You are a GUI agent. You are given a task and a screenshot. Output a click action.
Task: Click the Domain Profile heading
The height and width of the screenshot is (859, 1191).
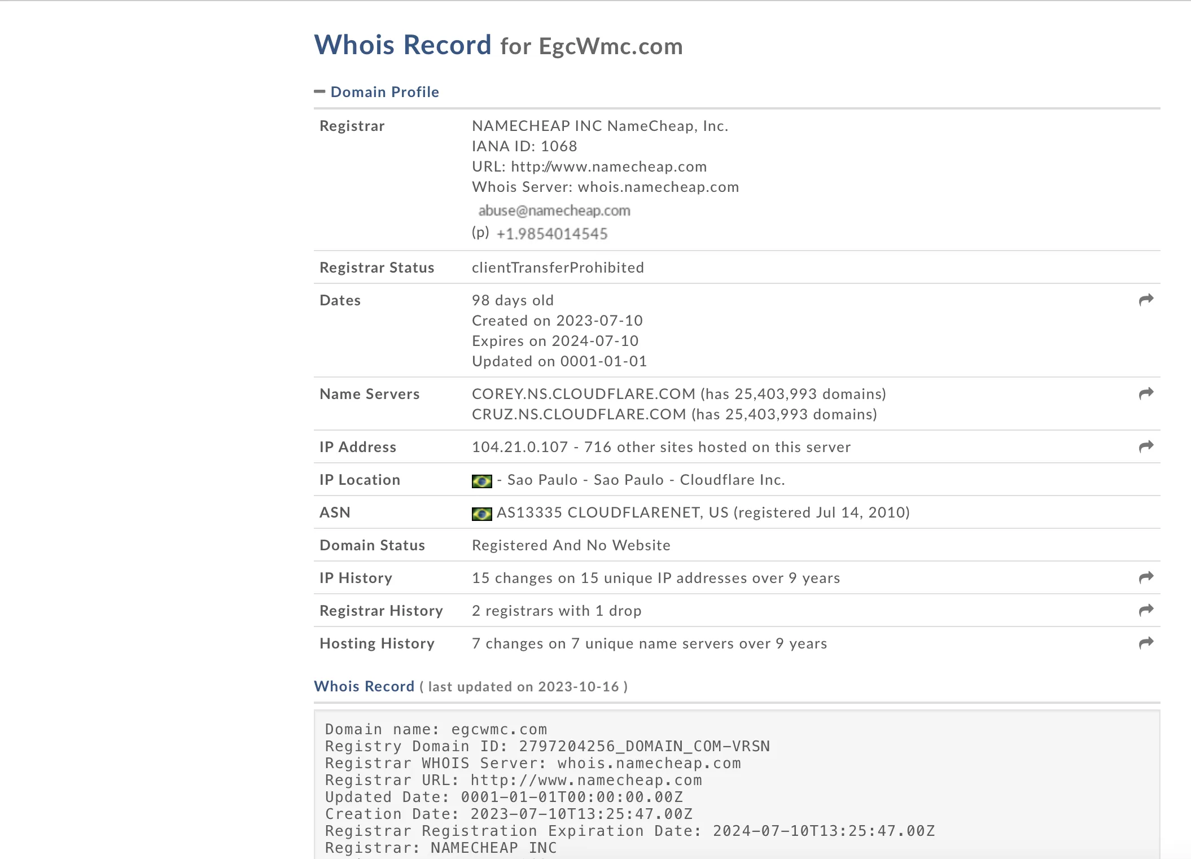[x=384, y=92]
